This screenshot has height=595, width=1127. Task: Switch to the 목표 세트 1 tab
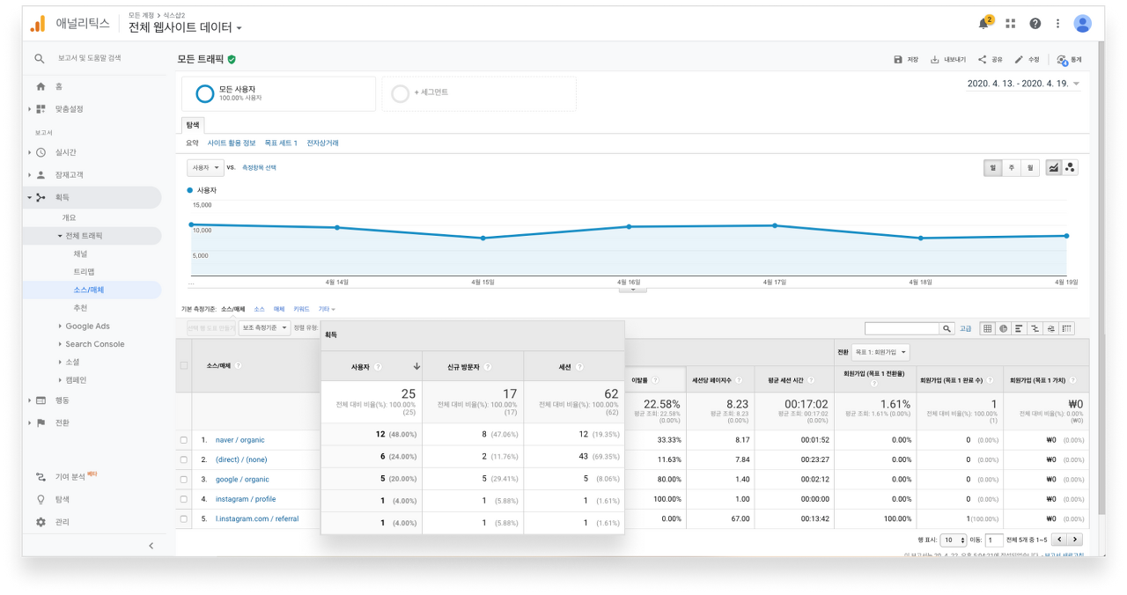(281, 143)
